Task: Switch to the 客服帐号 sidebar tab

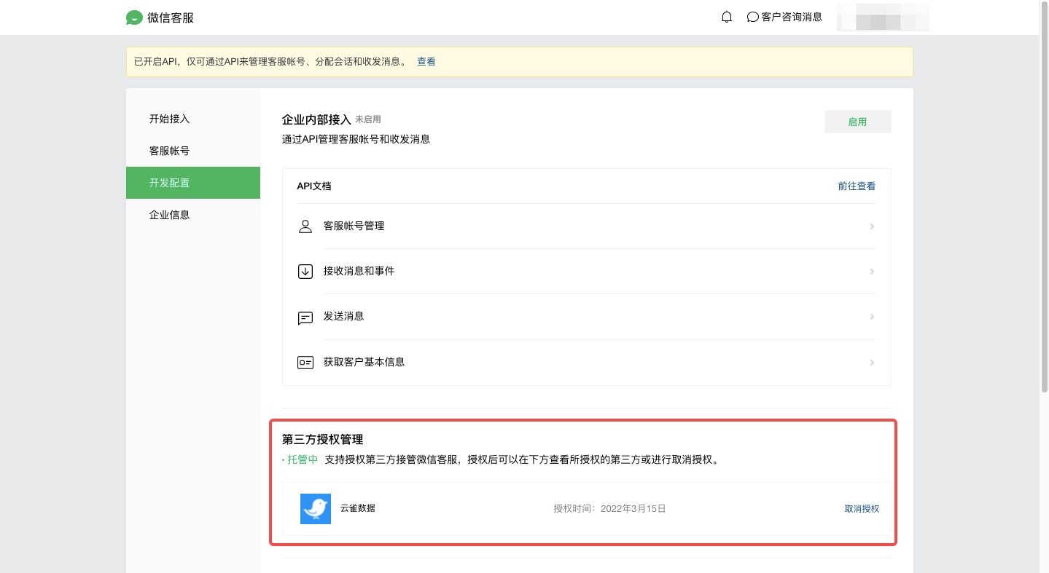Action: click(x=169, y=151)
